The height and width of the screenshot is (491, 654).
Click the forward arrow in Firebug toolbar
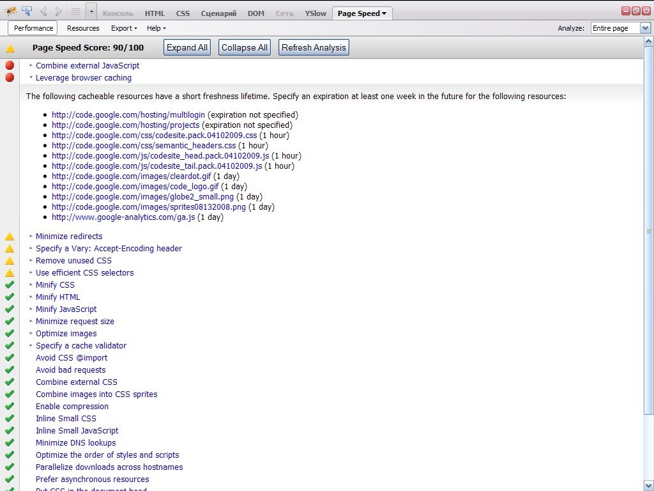tap(58, 12)
